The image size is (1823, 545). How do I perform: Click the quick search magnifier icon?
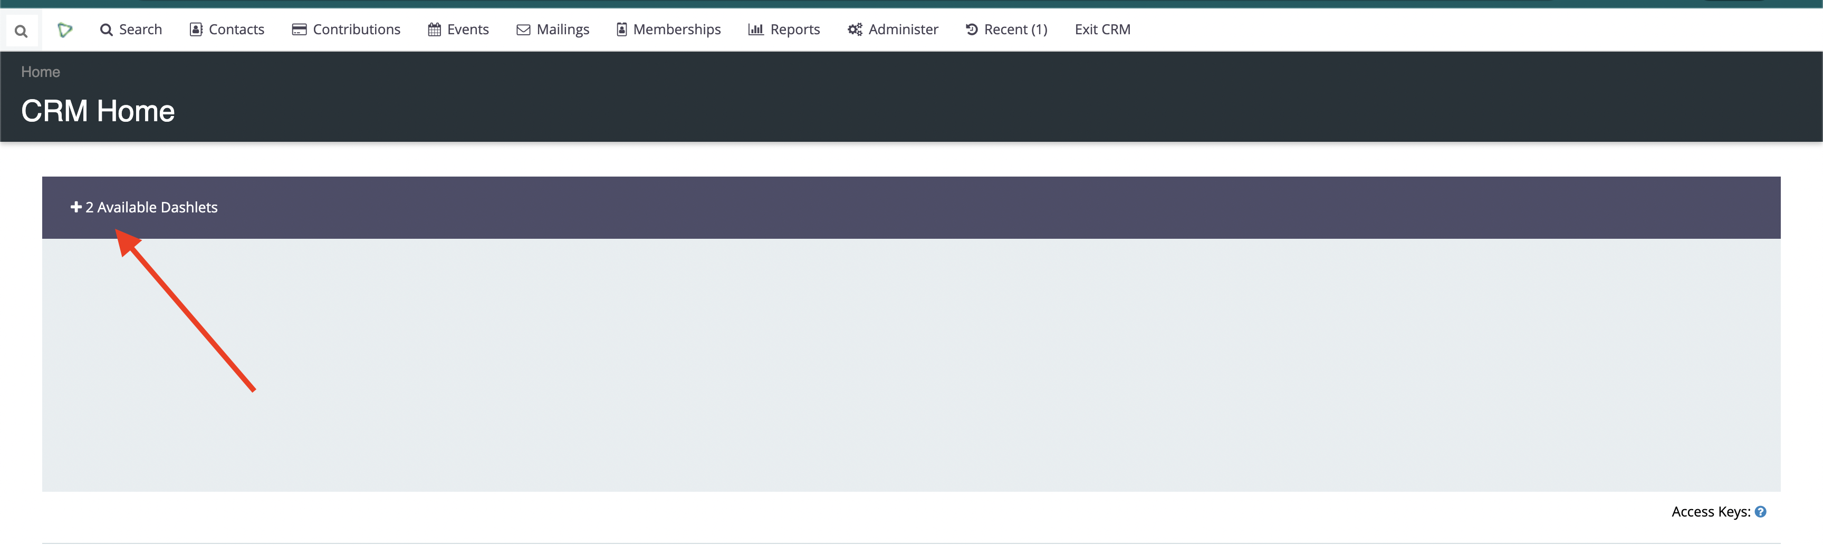(x=21, y=31)
